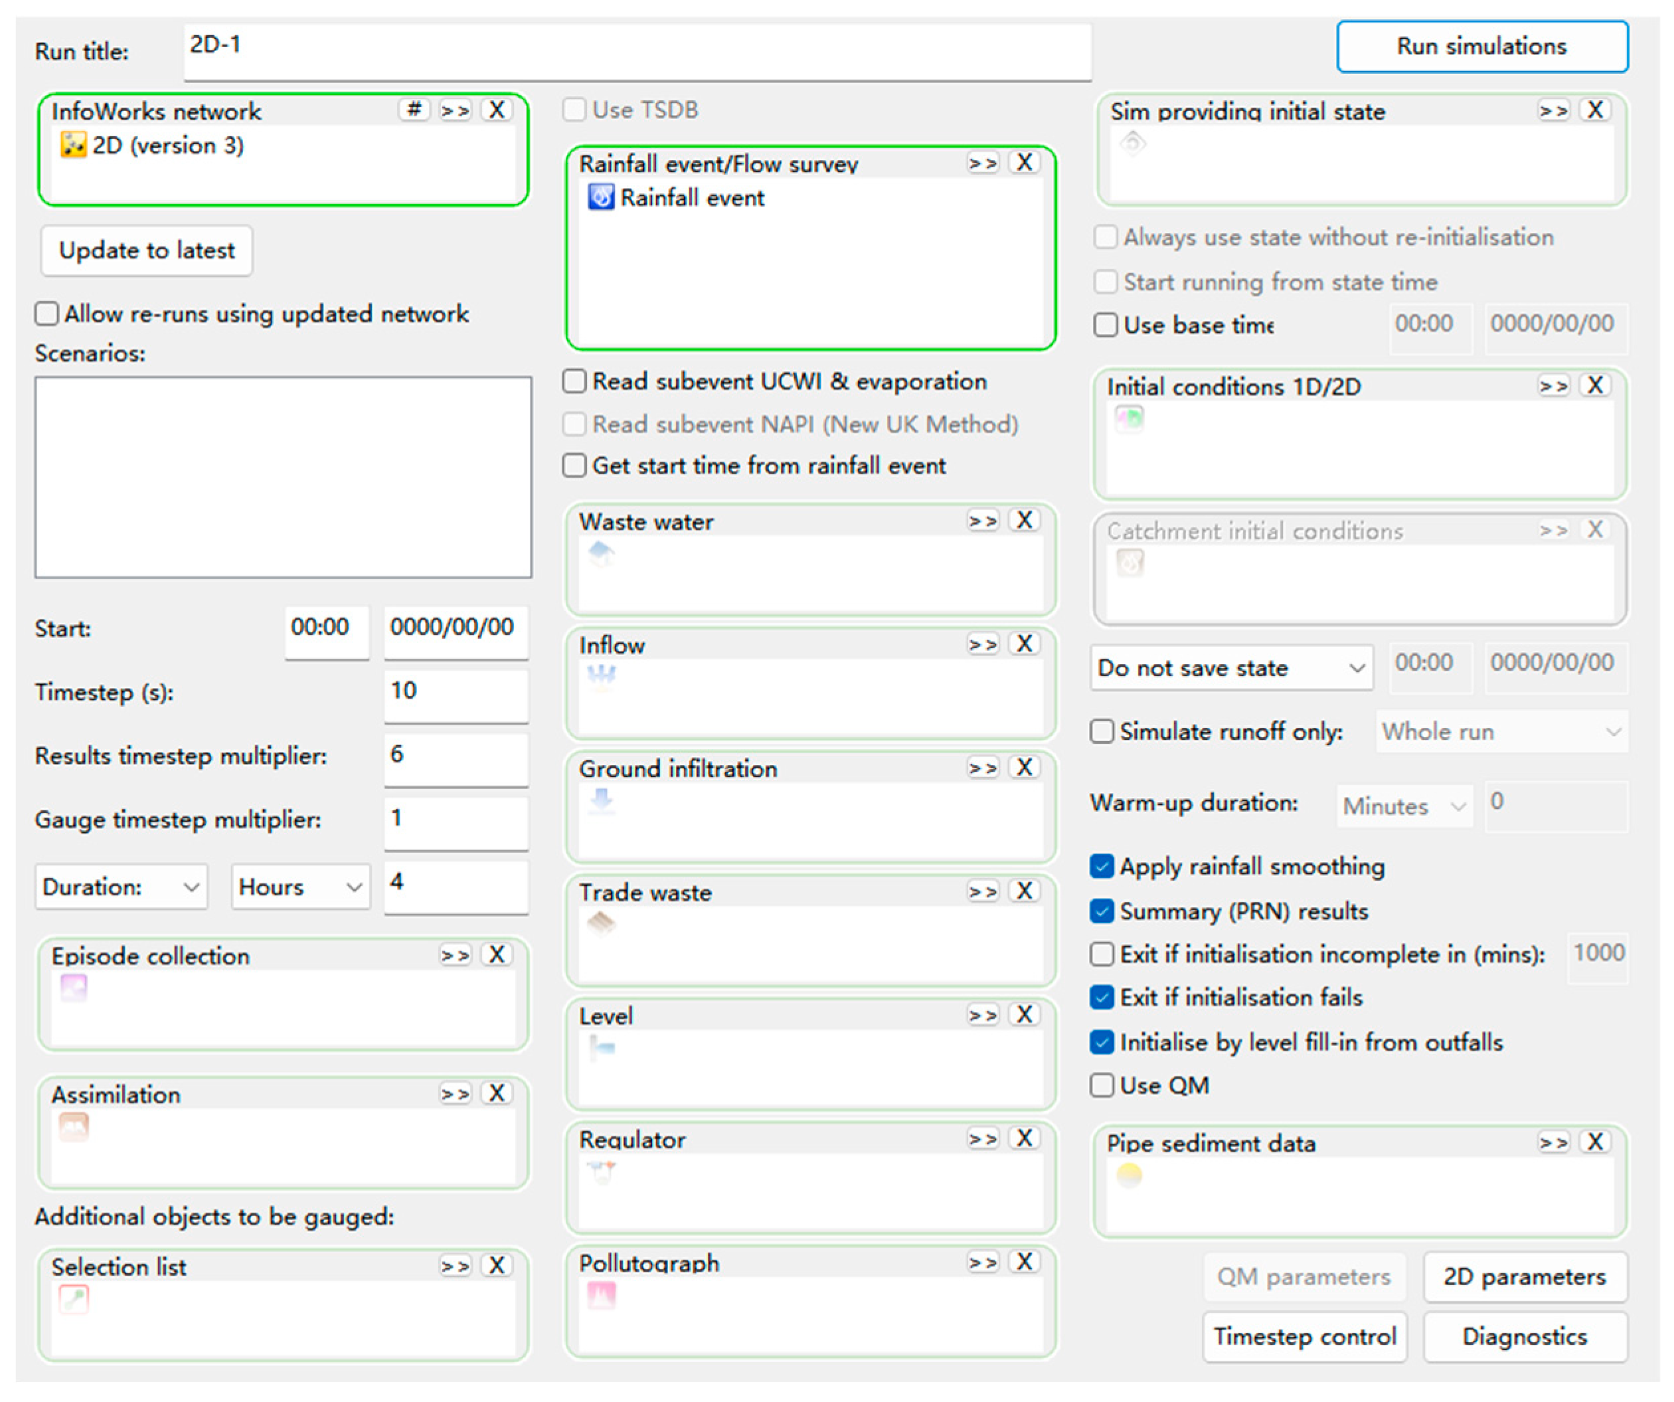Click the Rainfall event item icon

pyautogui.click(x=600, y=197)
